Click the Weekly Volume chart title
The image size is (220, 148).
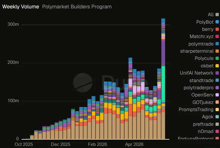pos(21,7)
